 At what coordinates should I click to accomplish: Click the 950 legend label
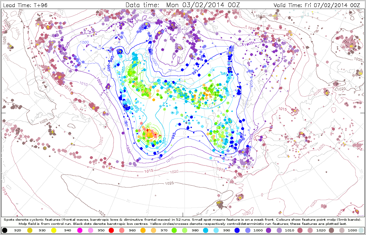click(101, 231)
